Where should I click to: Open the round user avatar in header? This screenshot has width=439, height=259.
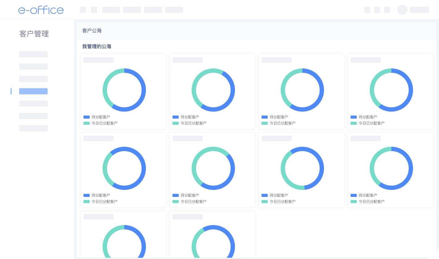pyautogui.click(x=403, y=10)
